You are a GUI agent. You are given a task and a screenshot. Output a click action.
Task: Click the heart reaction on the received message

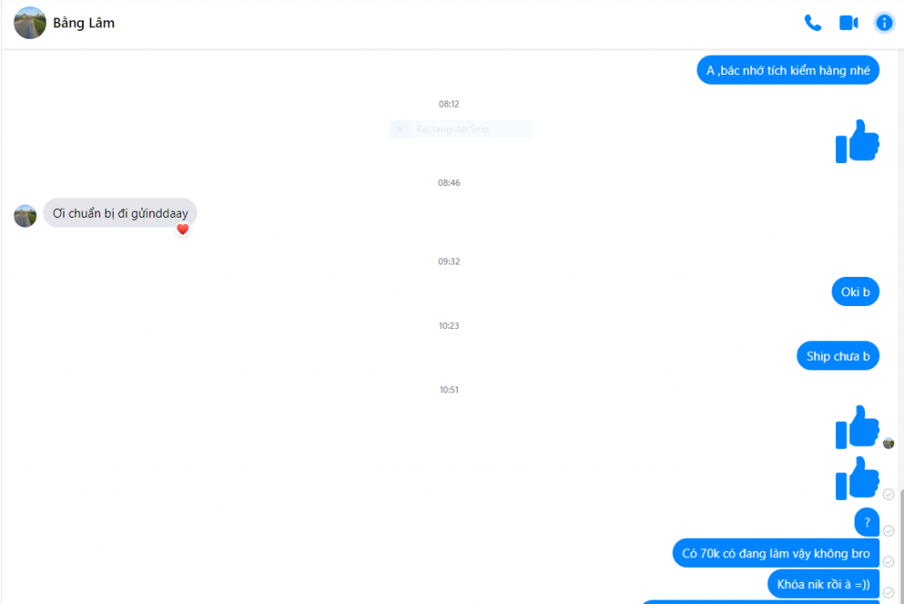183,229
